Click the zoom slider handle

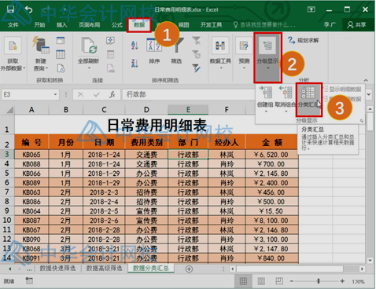click(319, 281)
